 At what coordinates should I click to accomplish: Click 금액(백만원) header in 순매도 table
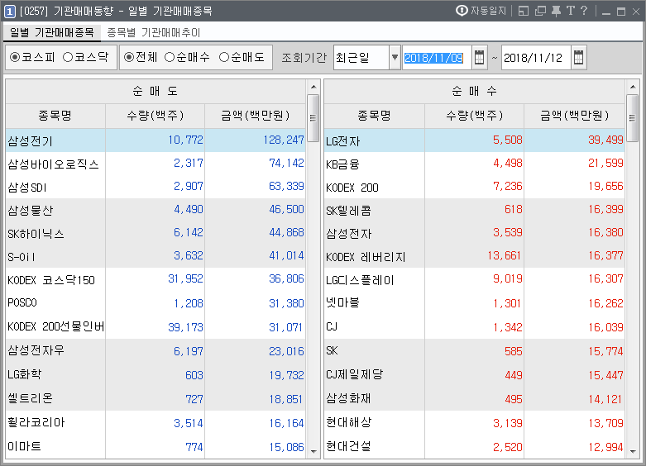pyautogui.click(x=255, y=116)
